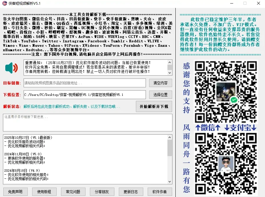265x197 pixels.
Task: Click the changelog scrollbar down arrow
Action: [169, 182]
